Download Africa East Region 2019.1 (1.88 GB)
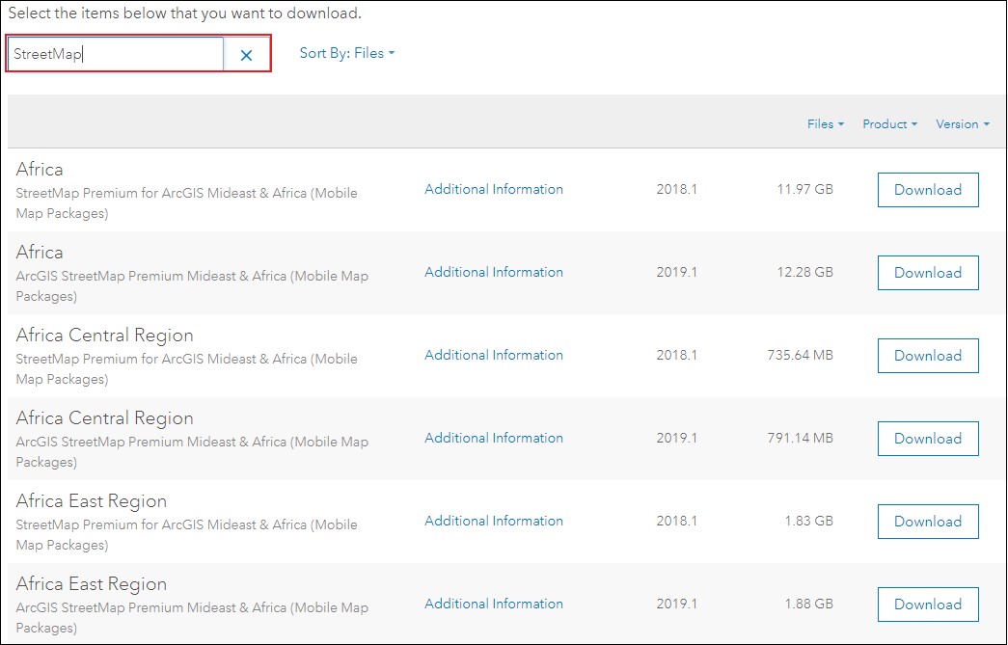This screenshot has width=1008, height=645. tap(928, 604)
